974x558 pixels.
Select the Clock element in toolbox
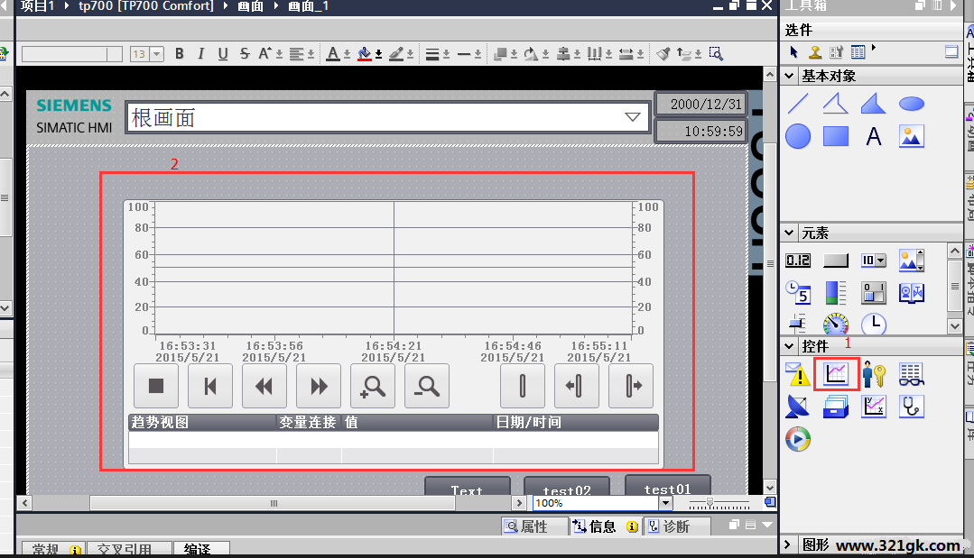[874, 325]
